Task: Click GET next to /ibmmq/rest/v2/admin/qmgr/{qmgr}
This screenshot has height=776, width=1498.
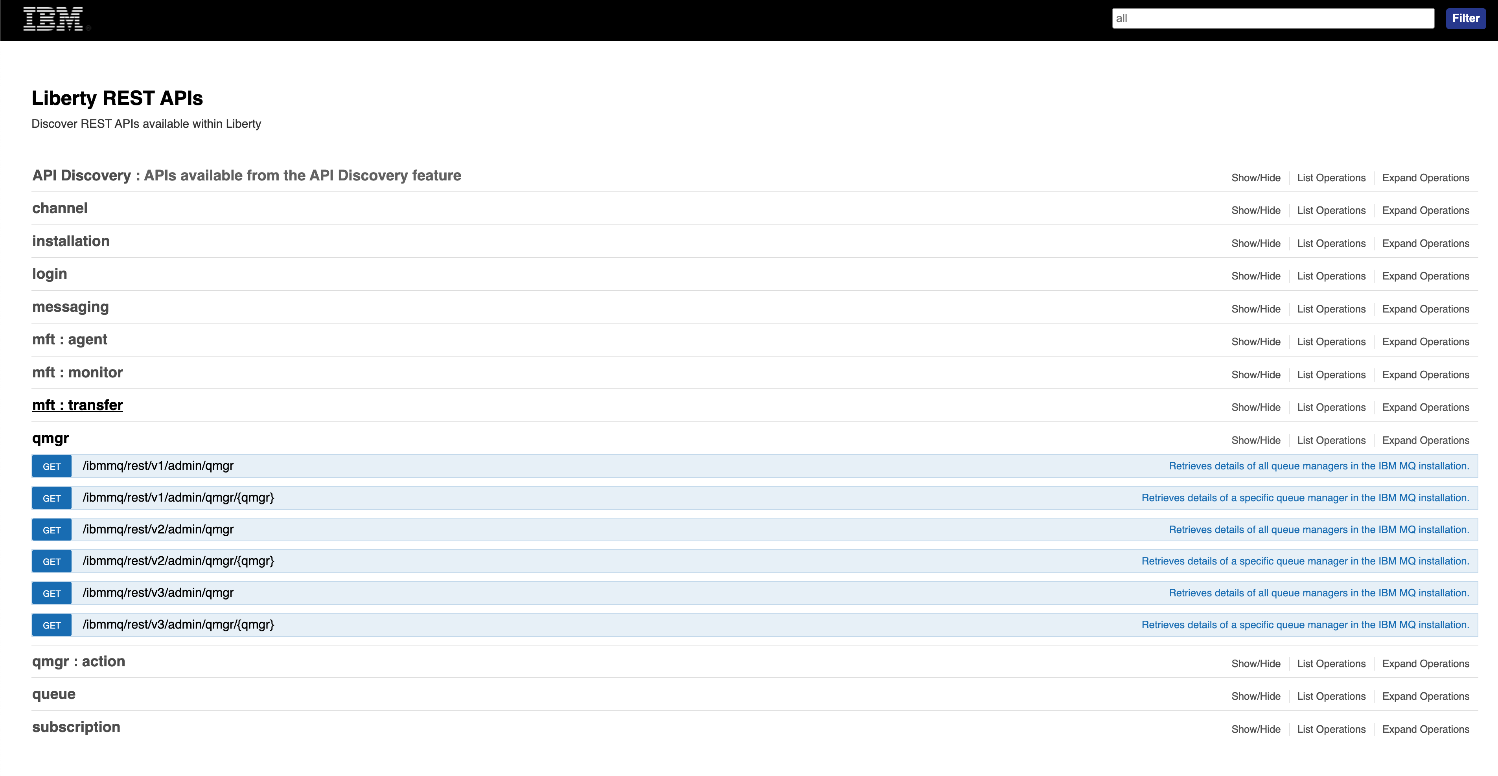Action: pos(51,561)
